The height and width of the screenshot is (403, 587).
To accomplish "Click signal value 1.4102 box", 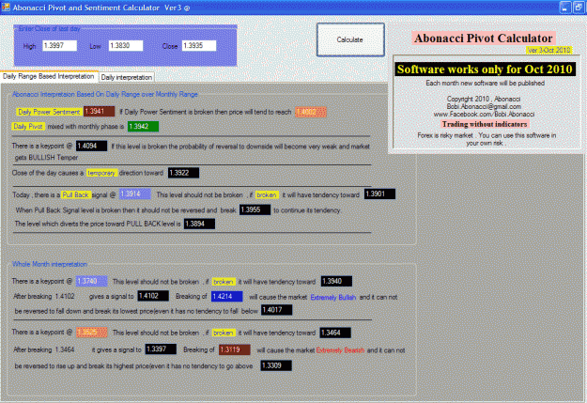I will point(153,296).
